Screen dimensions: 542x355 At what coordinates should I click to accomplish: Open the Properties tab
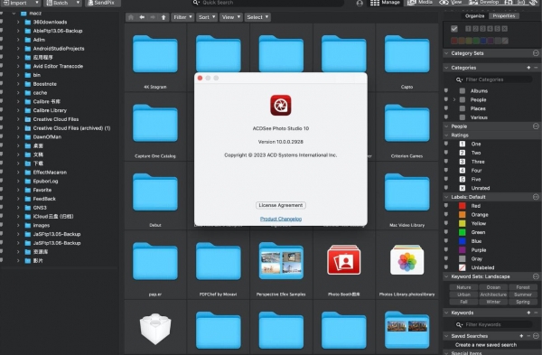pyautogui.click(x=504, y=16)
